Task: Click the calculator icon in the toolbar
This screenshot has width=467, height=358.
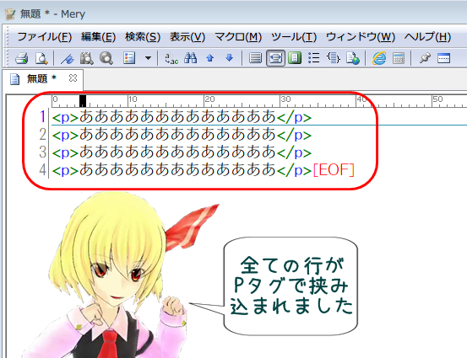Action: click(x=399, y=58)
